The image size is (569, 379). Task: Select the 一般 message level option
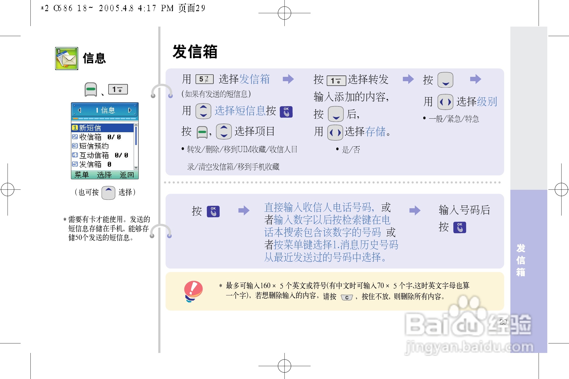click(x=436, y=119)
